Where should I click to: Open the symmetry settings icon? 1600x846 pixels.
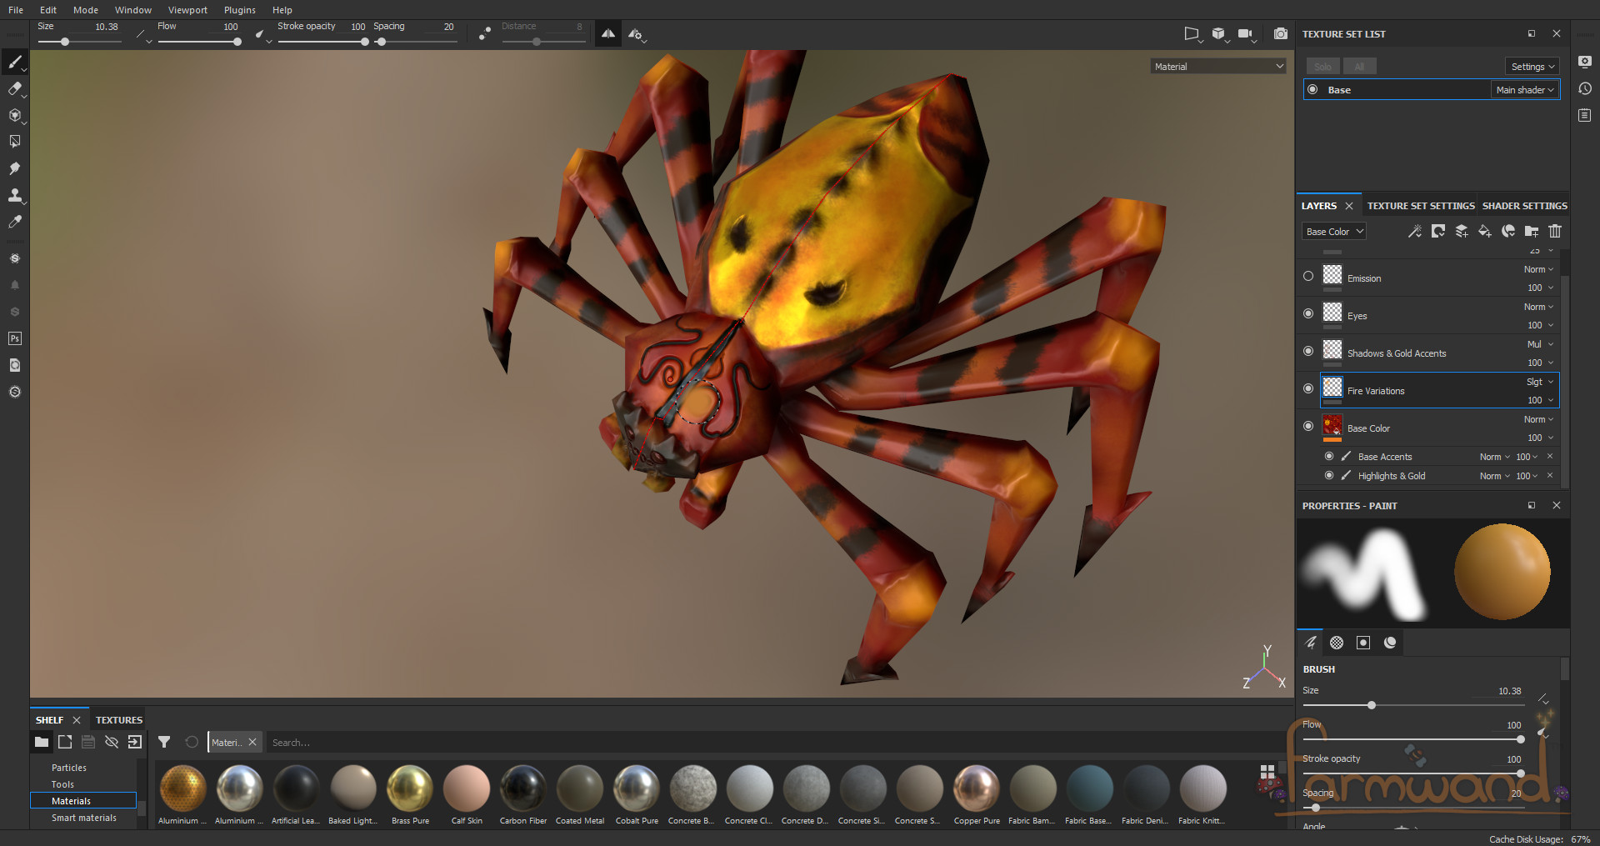(x=637, y=34)
